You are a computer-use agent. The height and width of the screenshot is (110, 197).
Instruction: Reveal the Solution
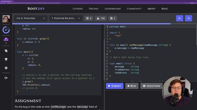point(151,86)
